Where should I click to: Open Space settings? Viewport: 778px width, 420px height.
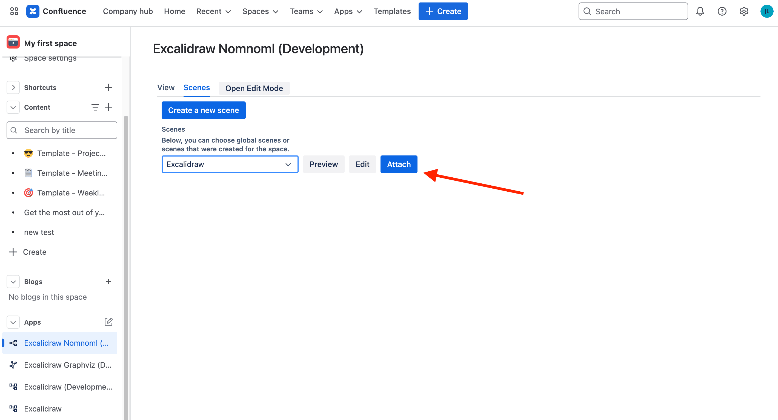50,59
